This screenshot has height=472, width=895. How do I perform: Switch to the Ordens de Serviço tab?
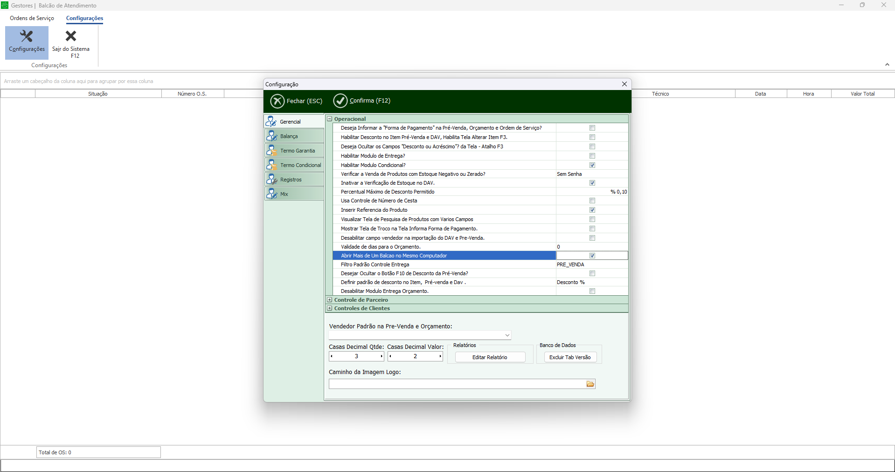click(x=32, y=18)
